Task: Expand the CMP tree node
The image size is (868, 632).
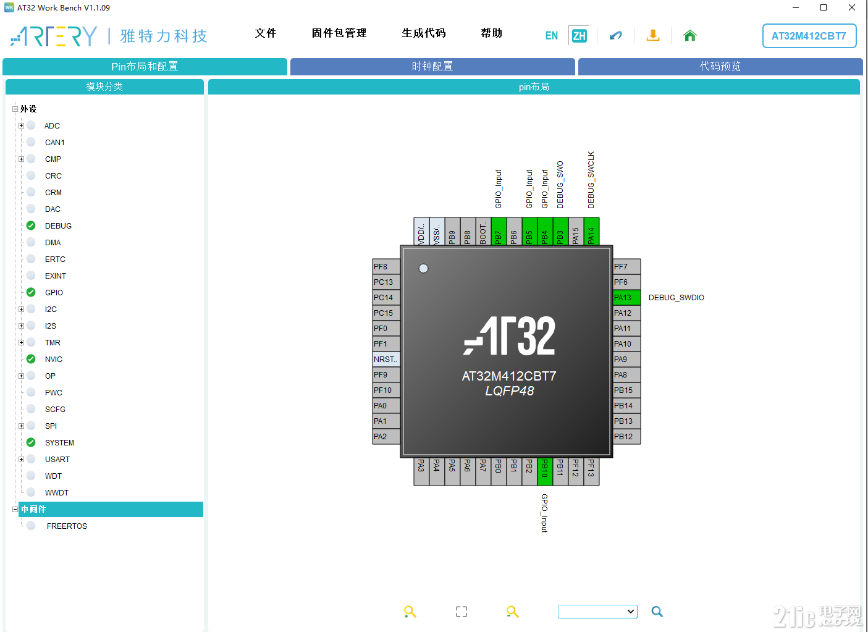Action: point(21,159)
